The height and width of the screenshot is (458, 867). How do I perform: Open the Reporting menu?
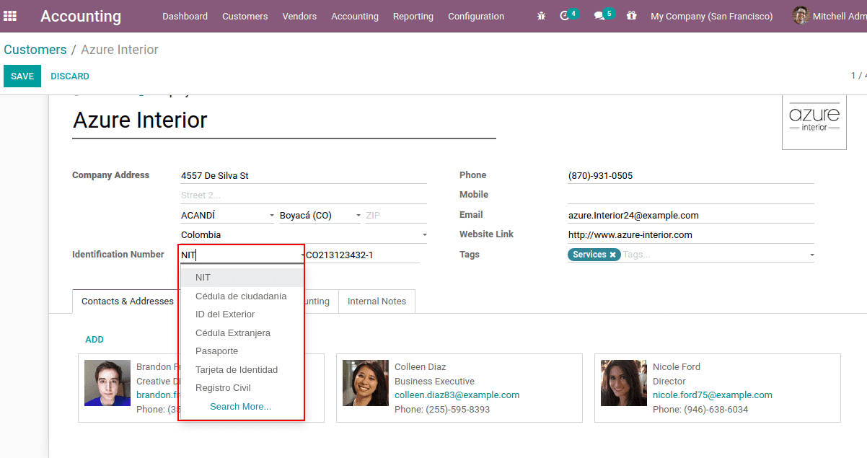coord(413,16)
